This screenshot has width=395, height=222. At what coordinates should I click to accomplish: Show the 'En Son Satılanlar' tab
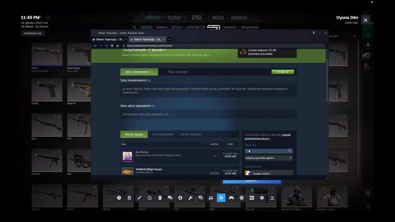pos(191,134)
